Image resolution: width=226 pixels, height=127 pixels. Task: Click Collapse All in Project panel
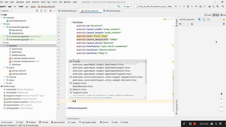45,11
